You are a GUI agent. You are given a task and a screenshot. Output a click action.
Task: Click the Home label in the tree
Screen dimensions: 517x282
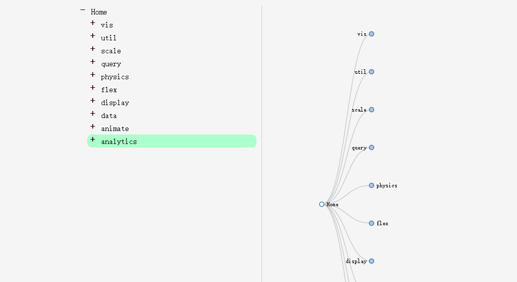click(x=99, y=12)
